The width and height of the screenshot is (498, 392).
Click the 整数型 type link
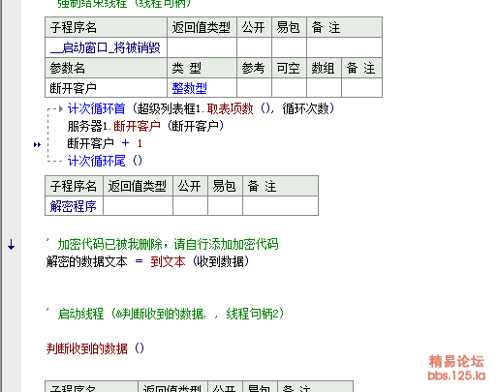coord(190,88)
